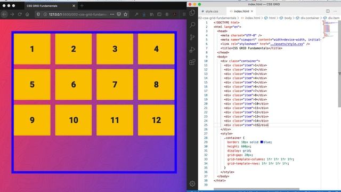The height and width of the screenshot is (192, 341).
Task: Click the browser address bar URL
Action: click(x=78, y=14)
